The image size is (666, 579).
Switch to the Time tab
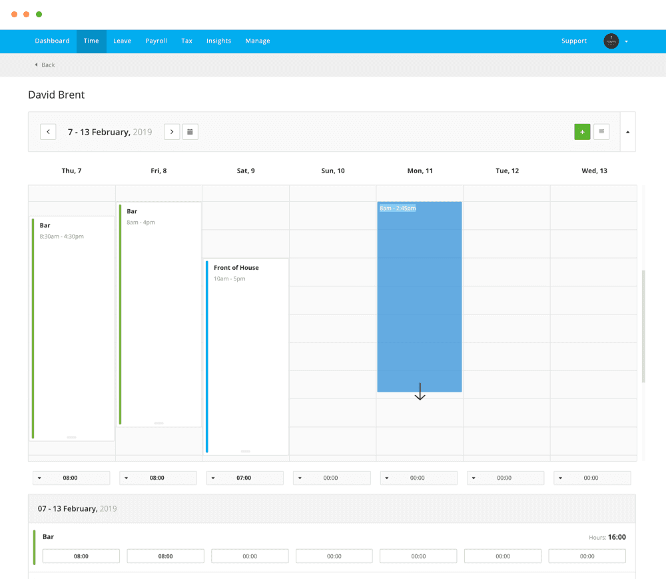(x=91, y=41)
